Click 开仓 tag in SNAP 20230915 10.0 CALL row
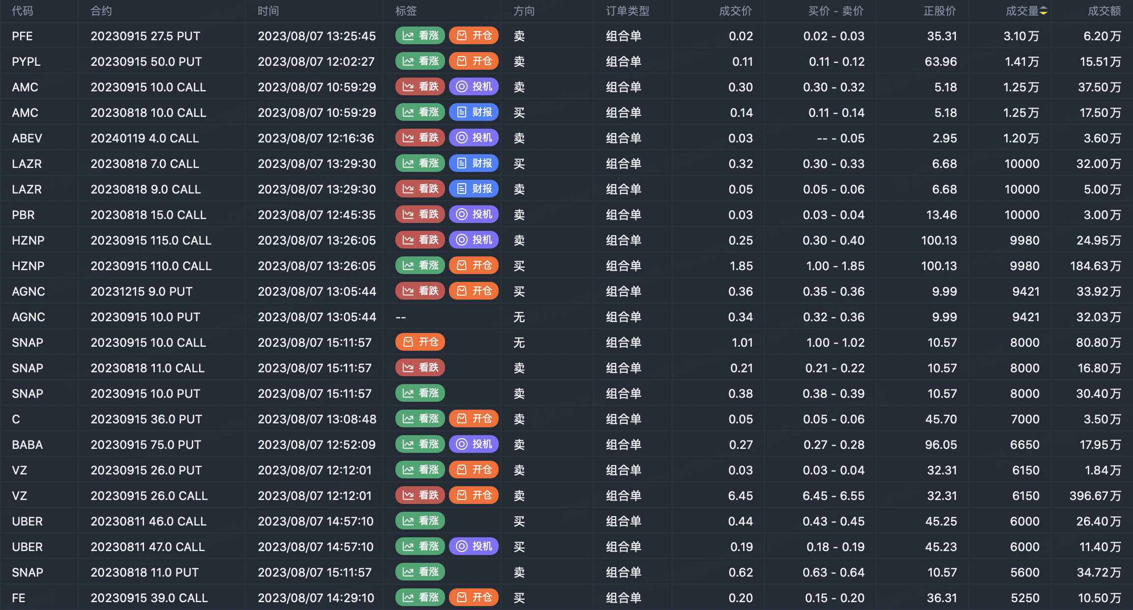This screenshot has width=1133, height=610. click(420, 342)
